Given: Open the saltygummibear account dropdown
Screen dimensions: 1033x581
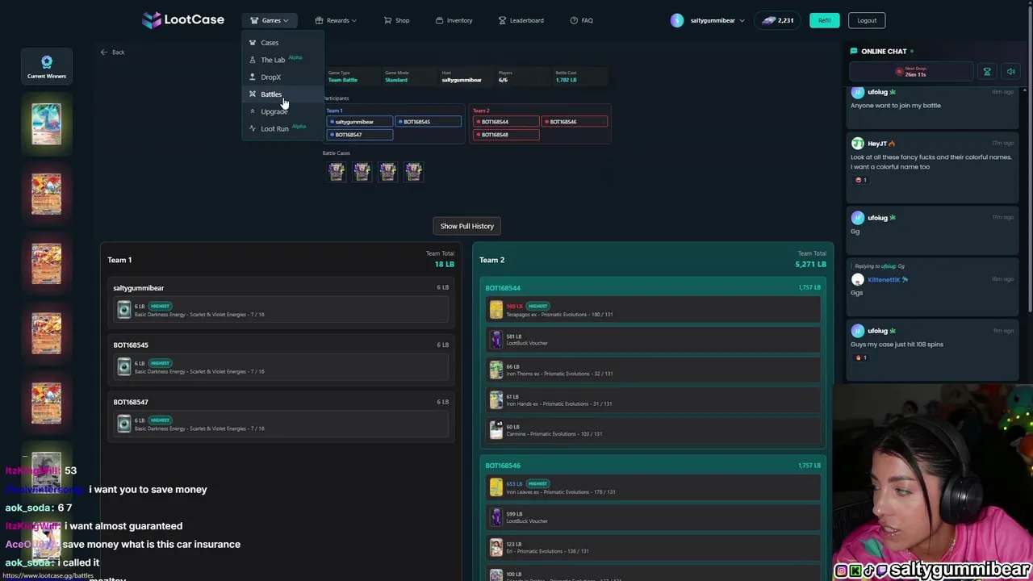Looking at the screenshot, I should 717,20.
